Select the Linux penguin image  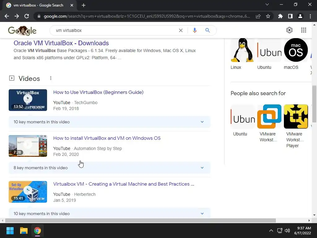242,50
